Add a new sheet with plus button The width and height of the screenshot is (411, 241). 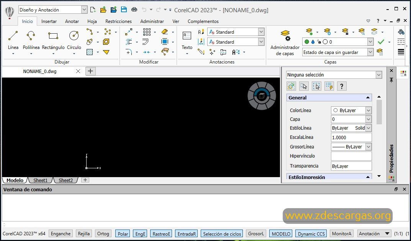[85, 180]
